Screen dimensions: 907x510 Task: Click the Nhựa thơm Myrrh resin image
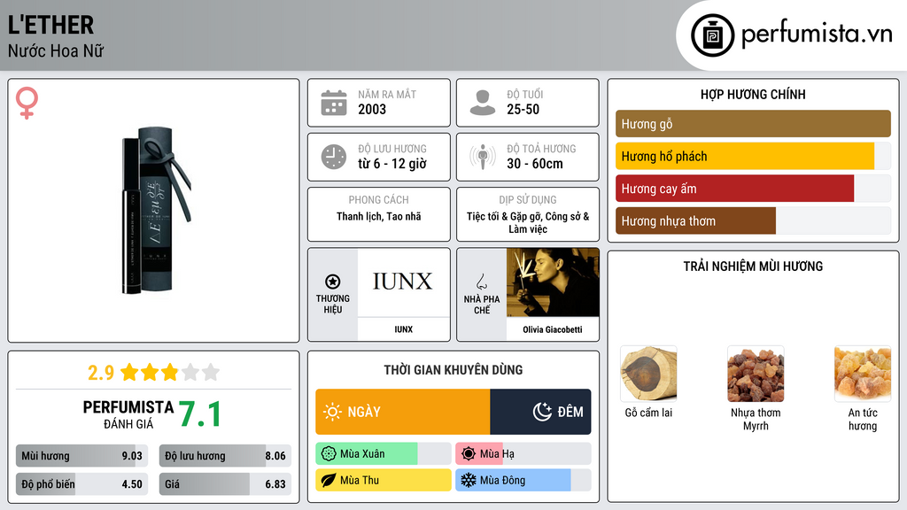756,374
